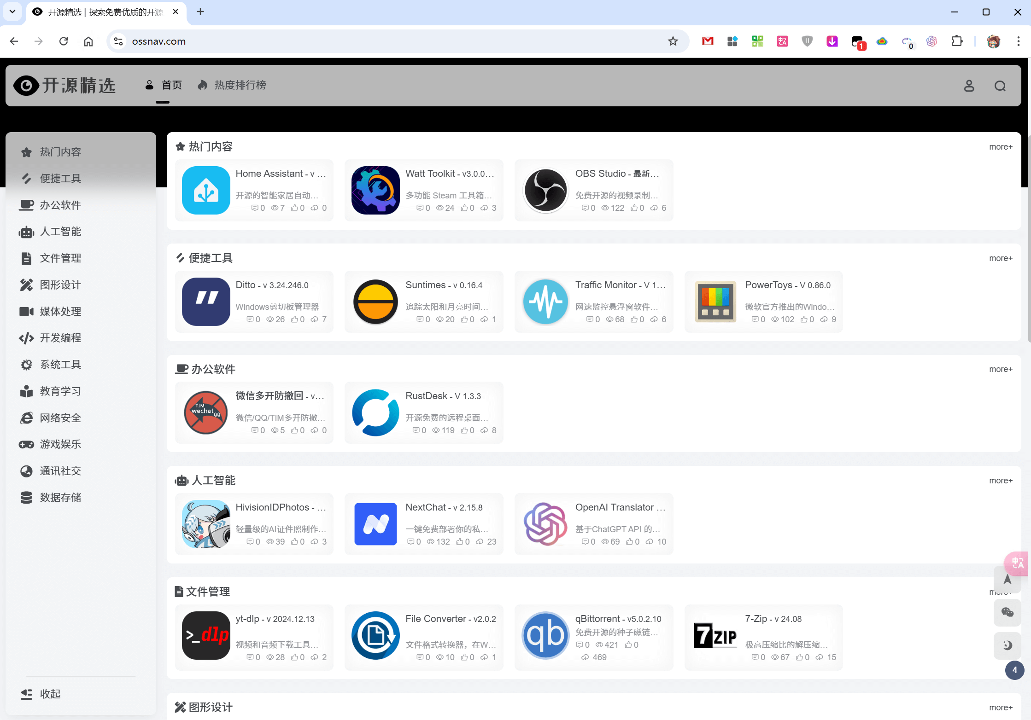Screen dimensions: 1031x720
Task: Open the Chrome tab search dropdown arrow
Action: click(12, 12)
